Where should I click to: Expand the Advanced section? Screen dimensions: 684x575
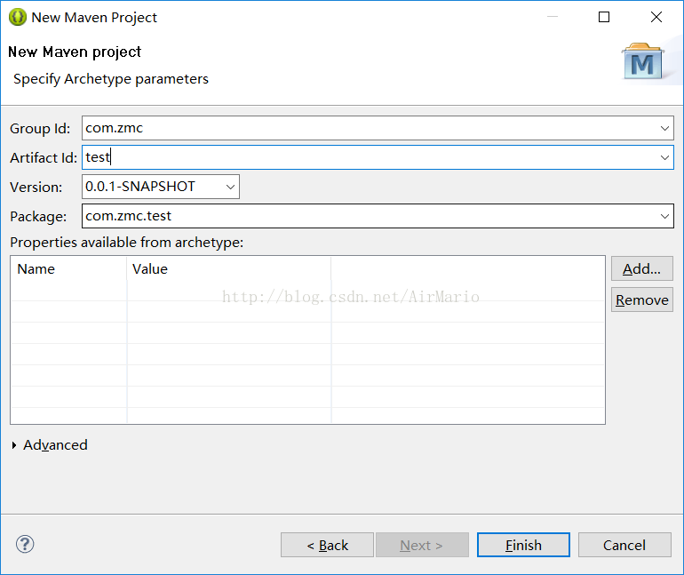coord(14,445)
